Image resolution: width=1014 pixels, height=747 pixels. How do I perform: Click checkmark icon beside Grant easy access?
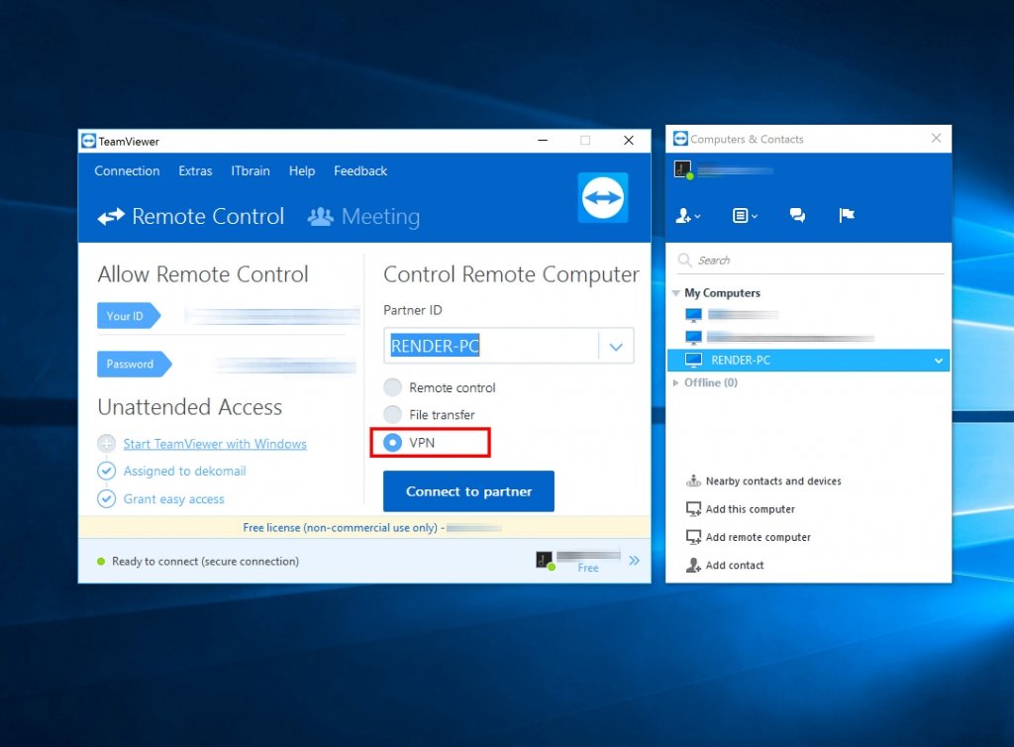click(x=106, y=498)
